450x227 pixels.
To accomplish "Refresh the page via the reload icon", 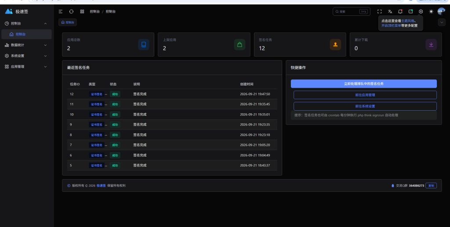I will tap(72, 11).
